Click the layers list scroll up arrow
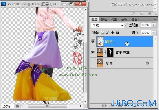The width and height of the screenshot is (159, 110). point(155,39)
